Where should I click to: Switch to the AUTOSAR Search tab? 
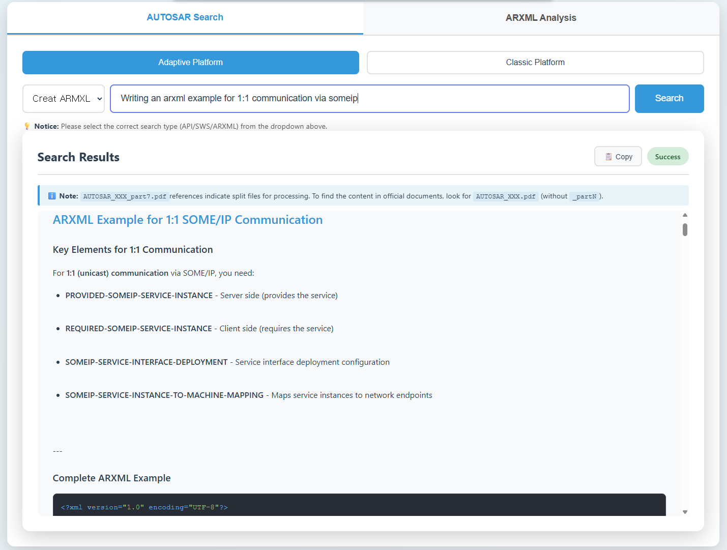pos(185,17)
